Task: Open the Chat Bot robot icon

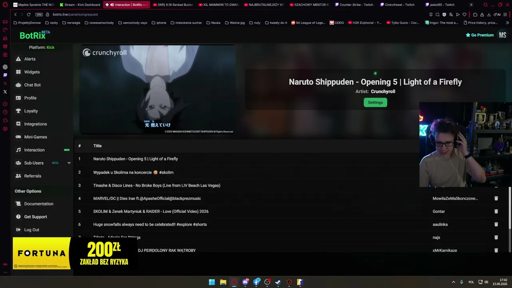Action: (18, 85)
